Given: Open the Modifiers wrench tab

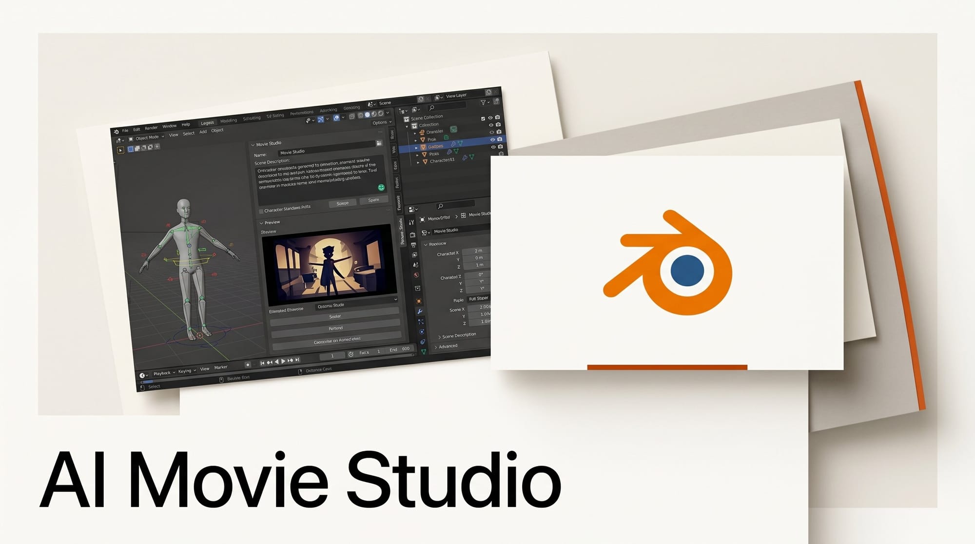Looking at the screenshot, I should pyautogui.click(x=420, y=311).
